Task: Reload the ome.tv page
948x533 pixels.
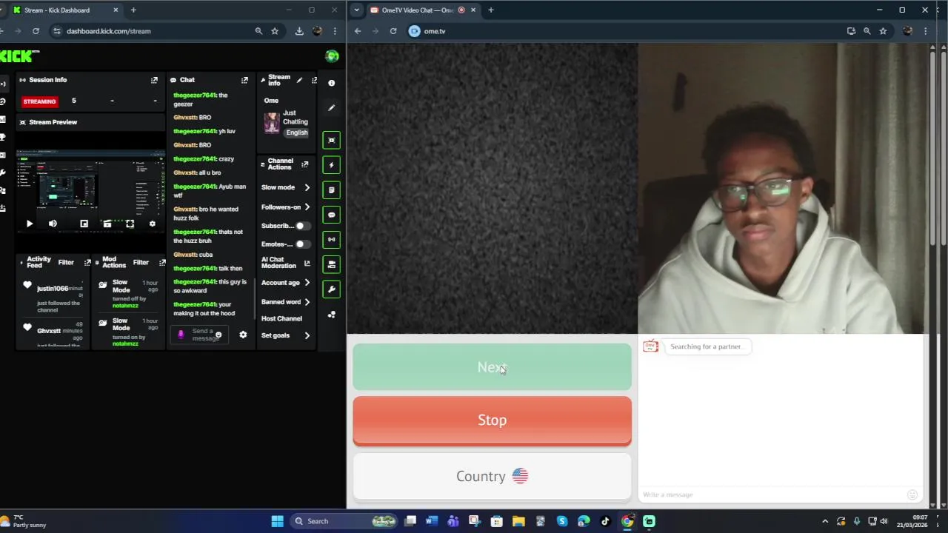Action: (x=393, y=31)
